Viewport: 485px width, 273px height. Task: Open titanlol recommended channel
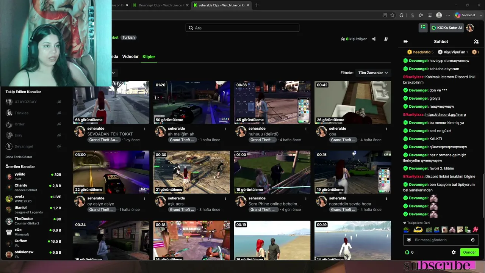[33, 210]
